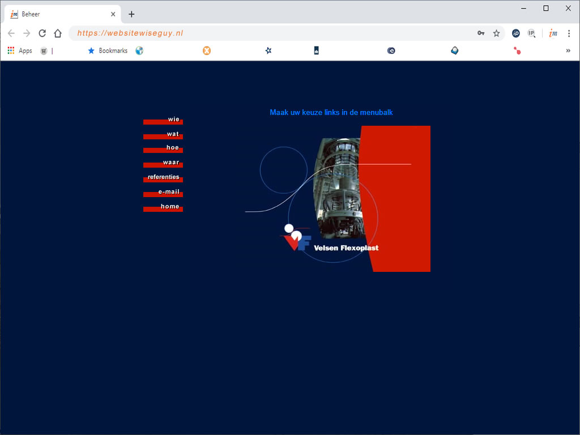
Task: Click the machine photo thumbnail
Action: (x=339, y=188)
